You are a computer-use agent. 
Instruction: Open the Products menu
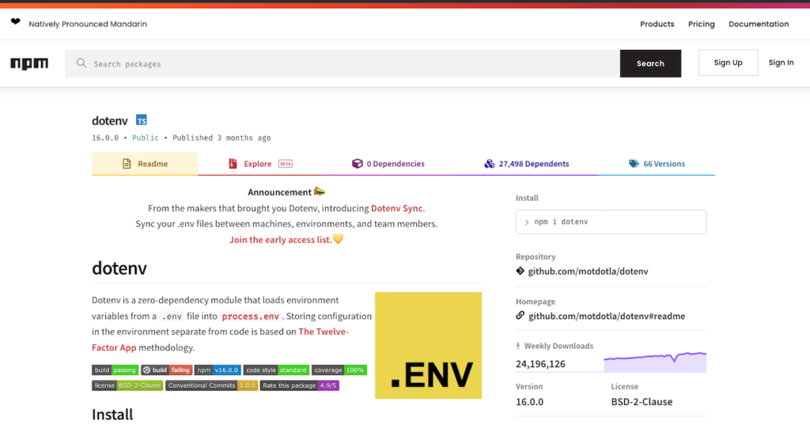(x=657, y=24)
